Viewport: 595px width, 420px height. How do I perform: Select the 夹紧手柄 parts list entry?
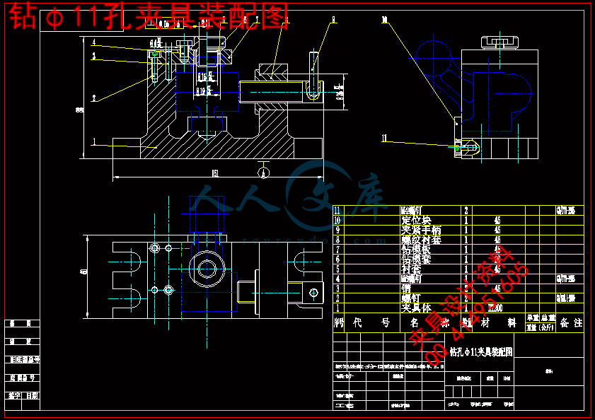pos(421,230)
